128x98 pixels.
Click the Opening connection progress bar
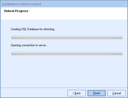coord(67,54)
